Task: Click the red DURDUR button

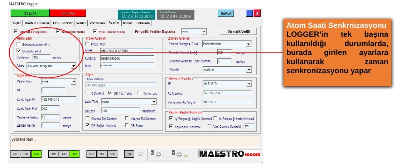Action: point(68,13)
